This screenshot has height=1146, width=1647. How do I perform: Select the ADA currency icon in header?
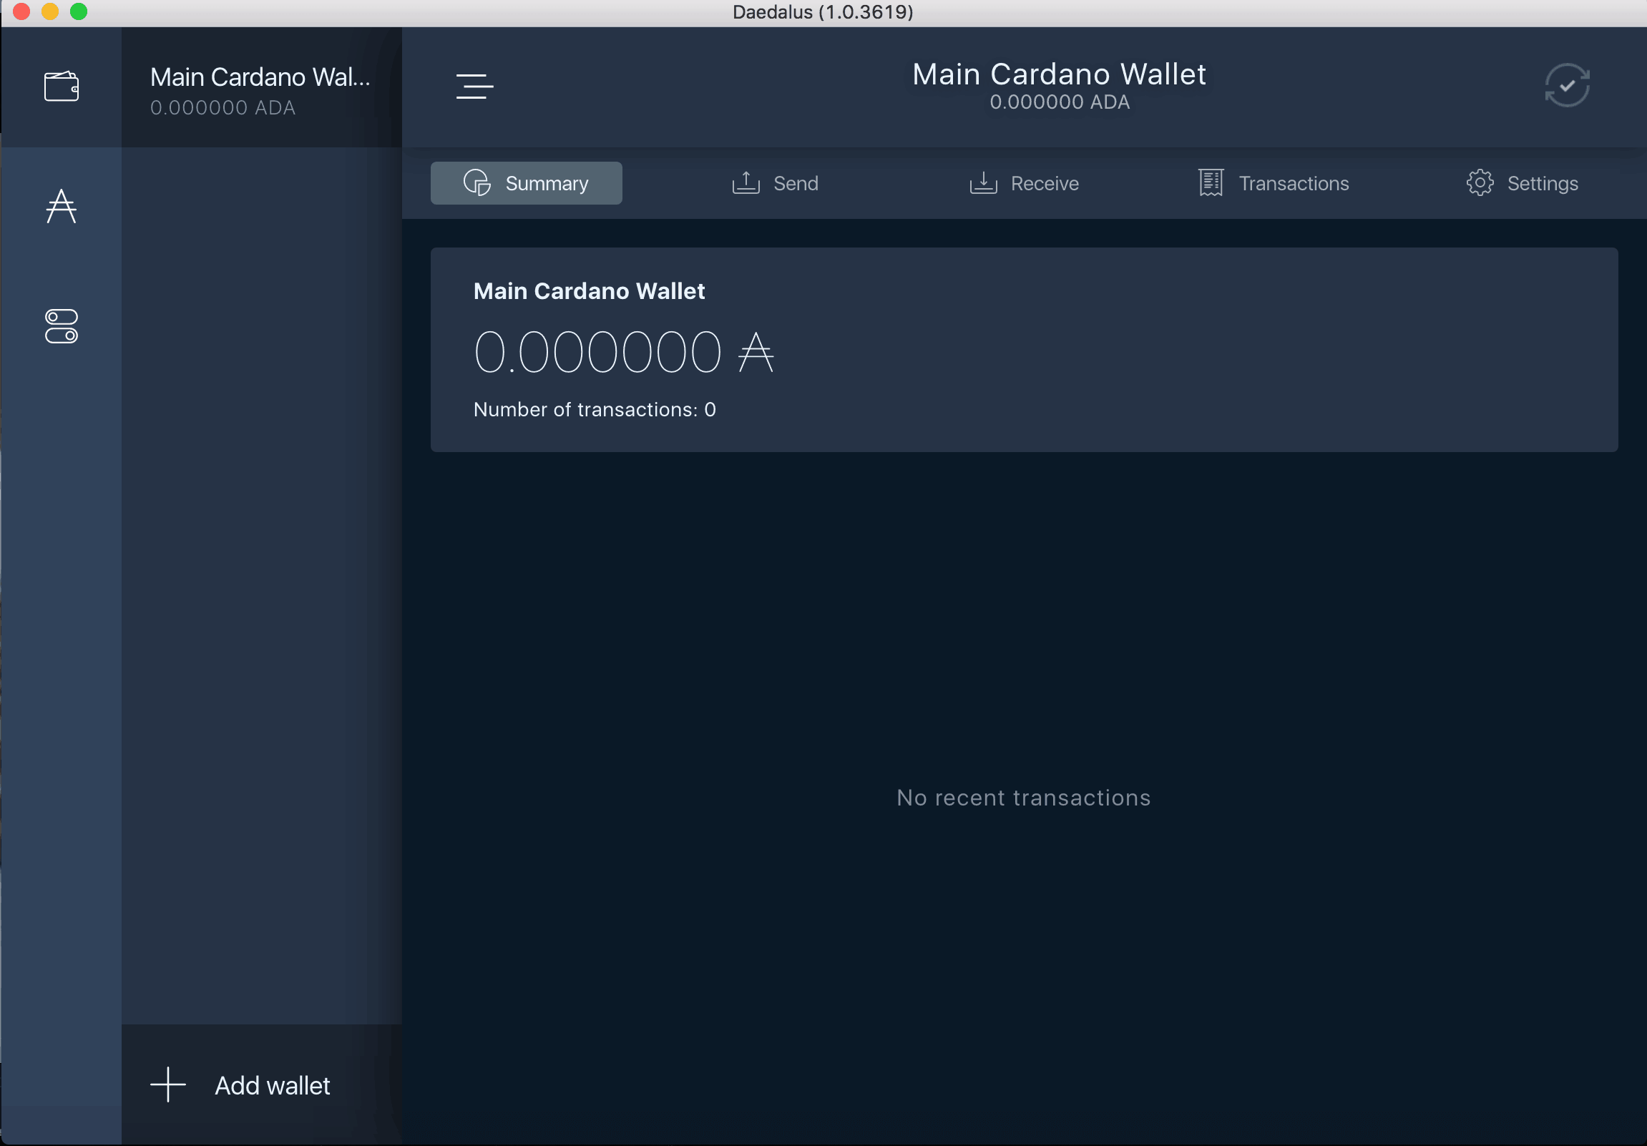coord(62,205)
